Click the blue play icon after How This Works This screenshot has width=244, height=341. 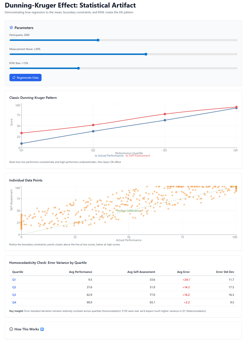pos(42,329)
